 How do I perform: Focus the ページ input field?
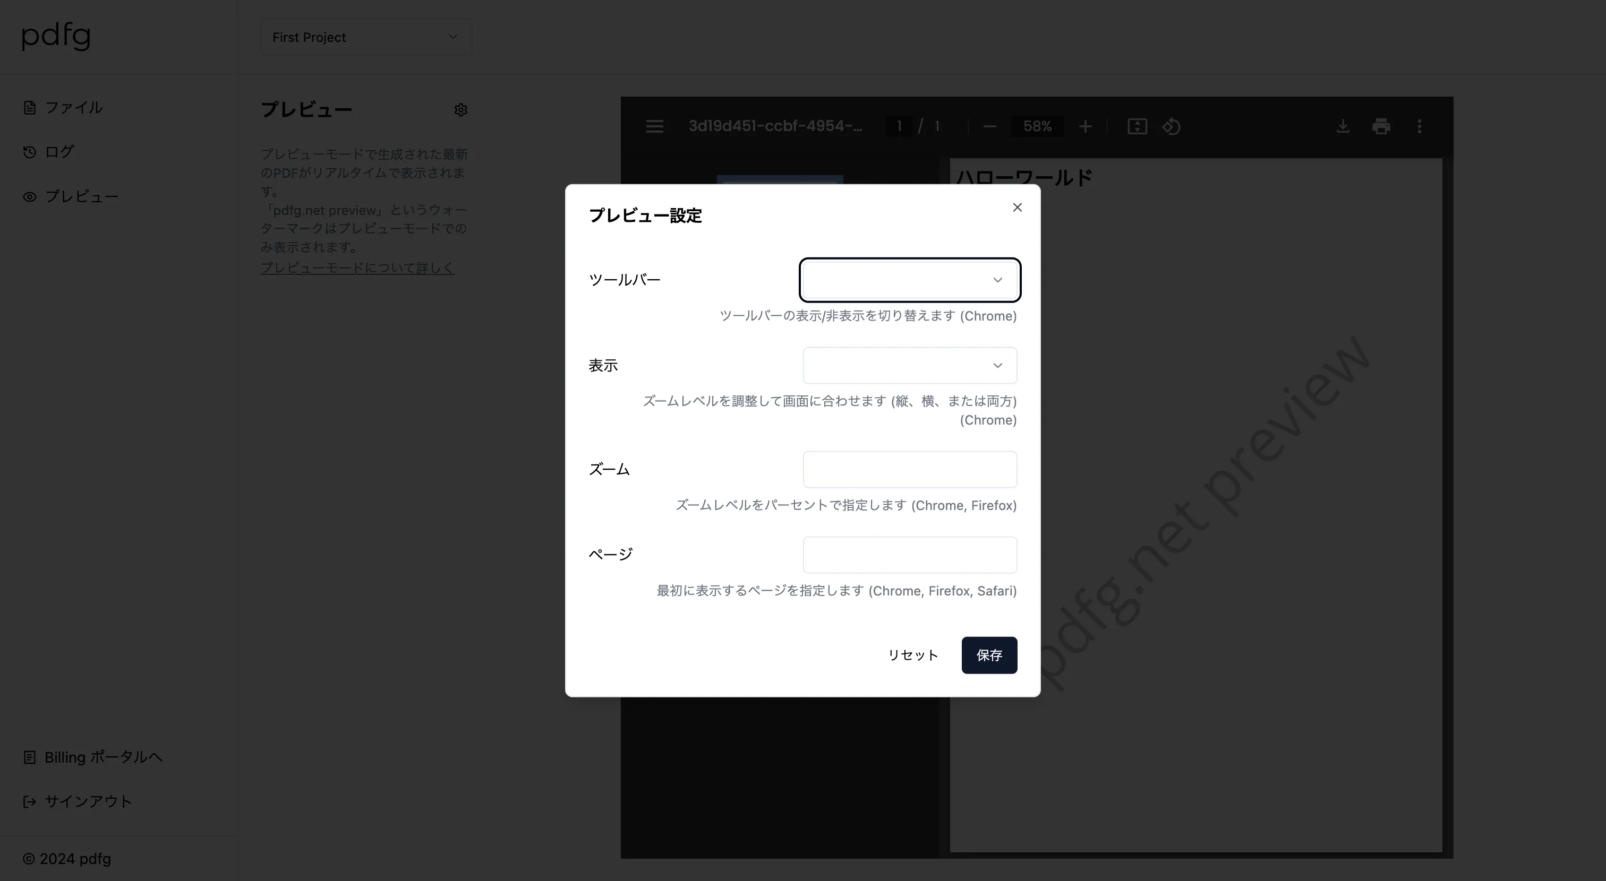click(910, 555)
